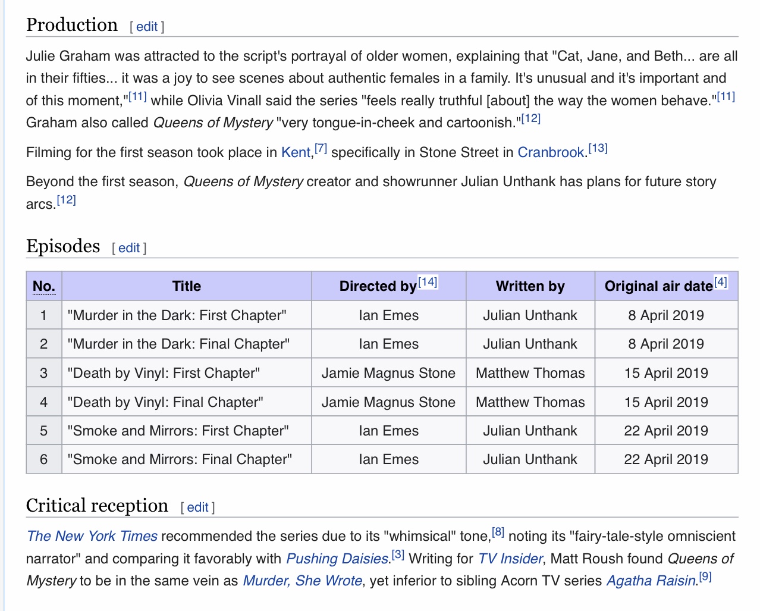Click "Smoke and Mirrors: Final Chapter" title

180,459
